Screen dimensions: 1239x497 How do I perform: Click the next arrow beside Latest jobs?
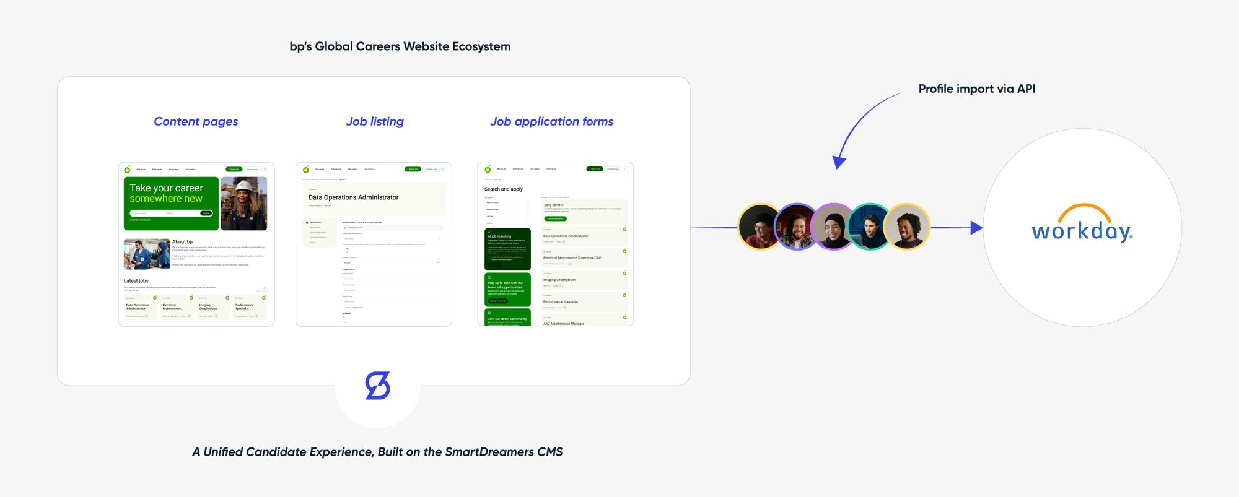(265, 289)
